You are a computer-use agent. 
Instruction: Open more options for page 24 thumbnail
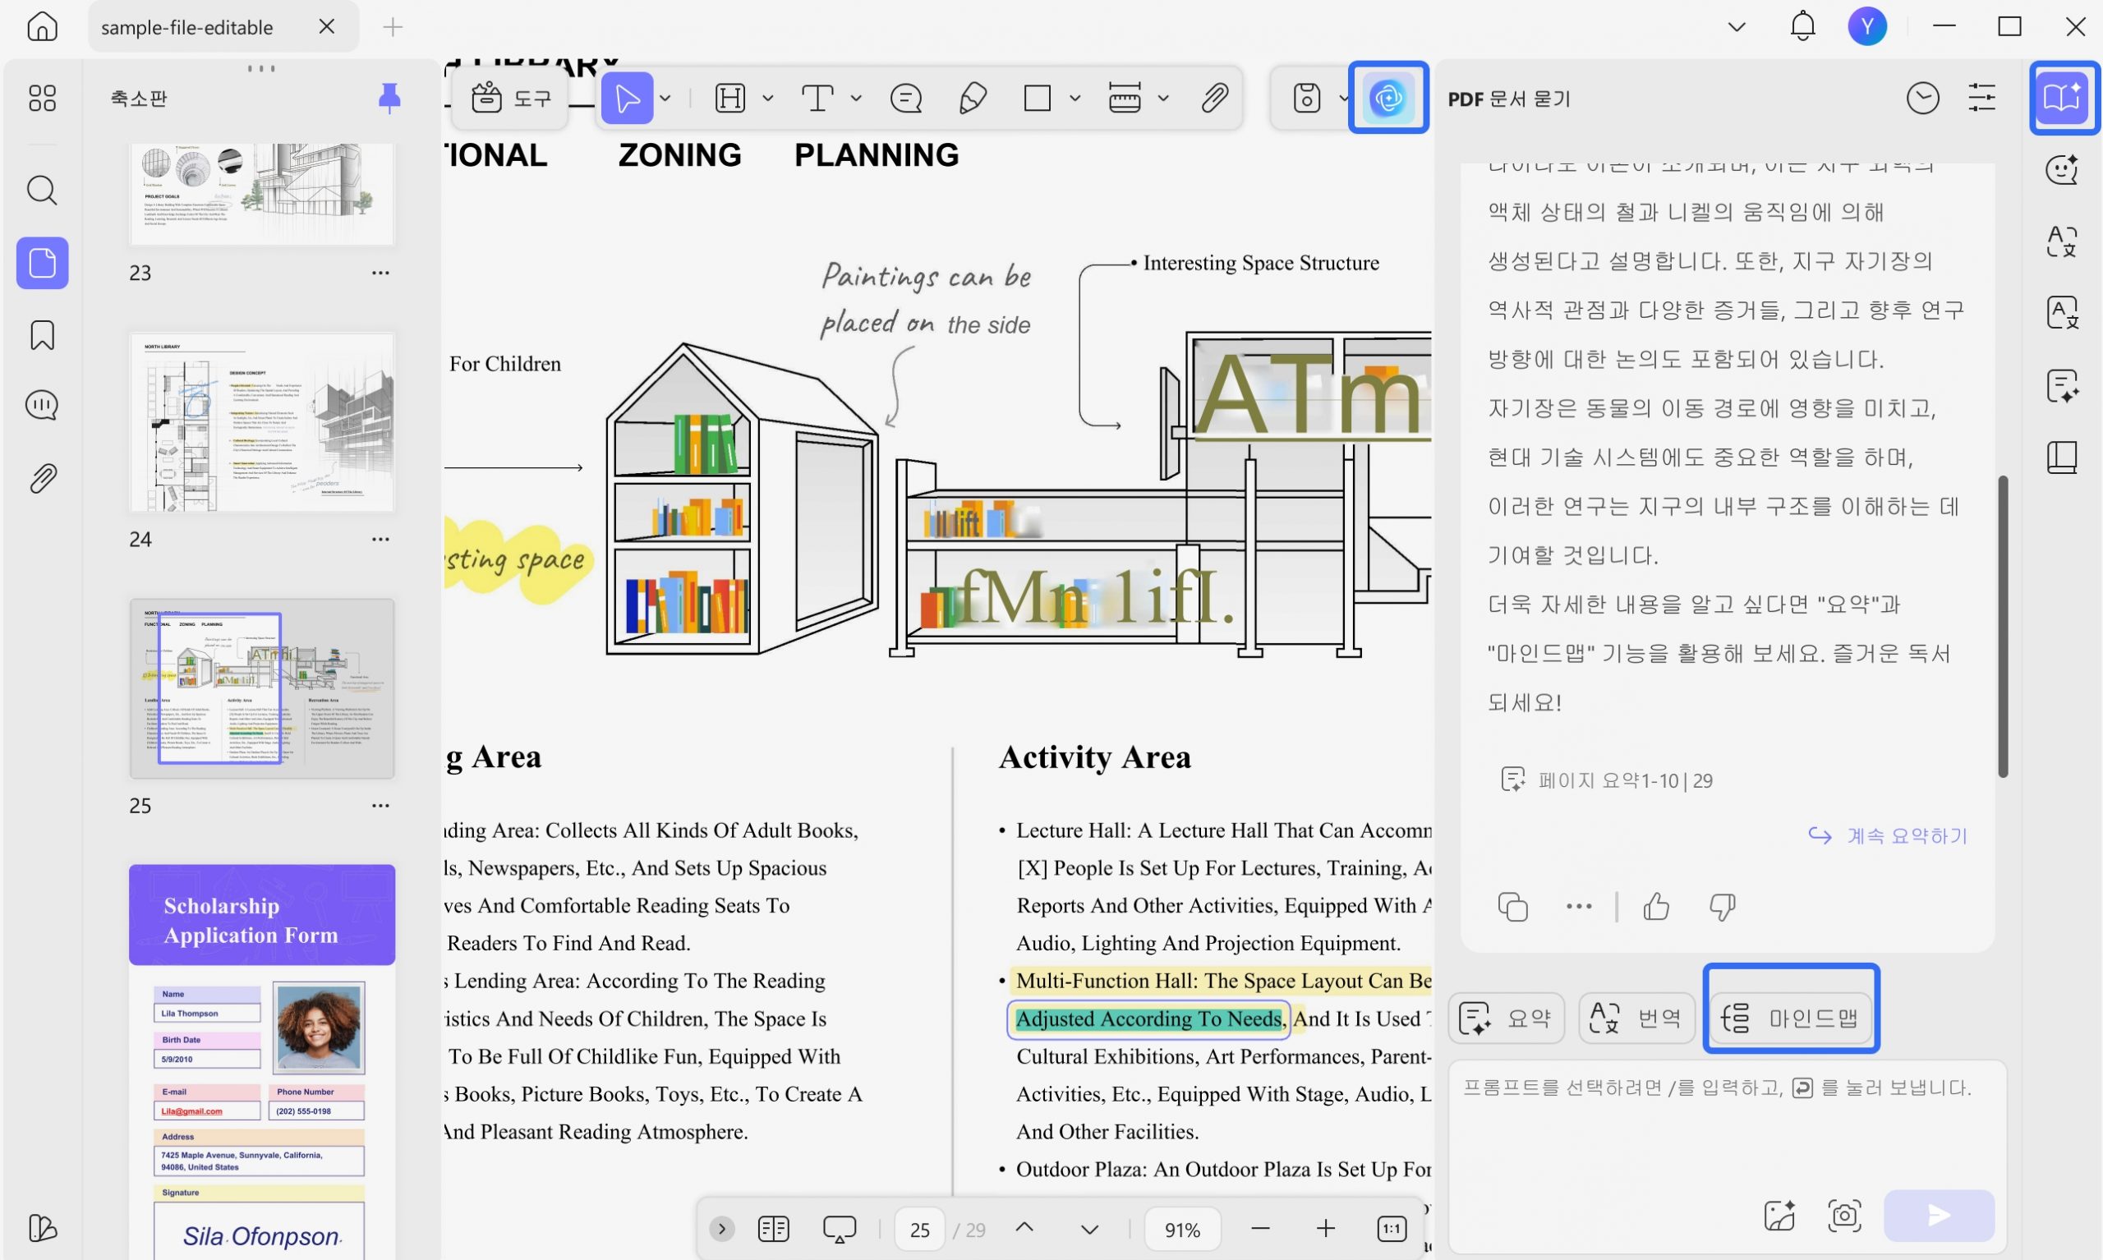pos(380,539)
